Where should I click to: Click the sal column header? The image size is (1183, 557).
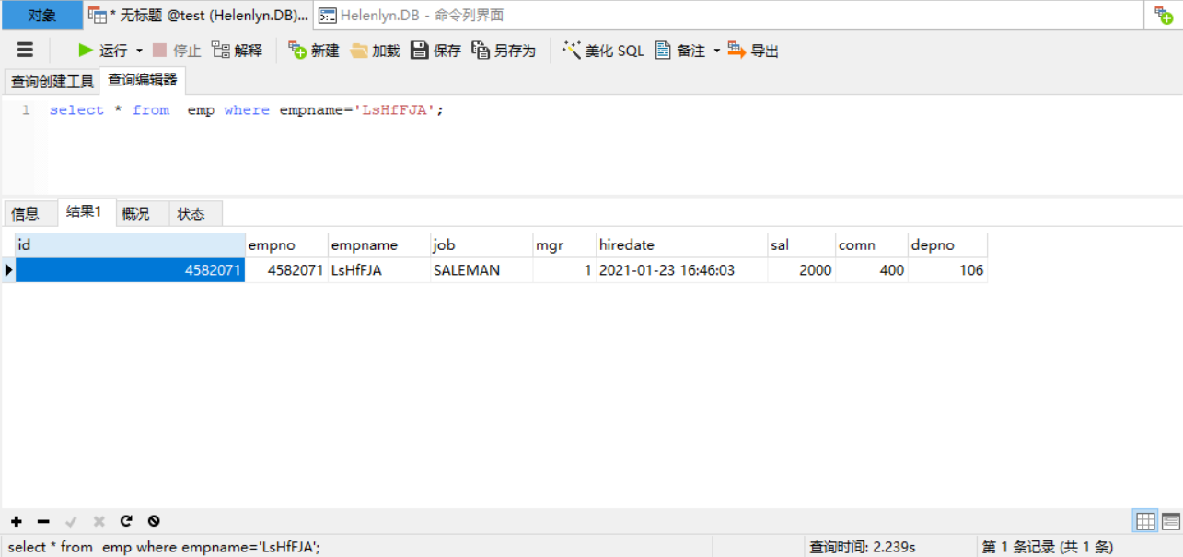coord(802,245)
